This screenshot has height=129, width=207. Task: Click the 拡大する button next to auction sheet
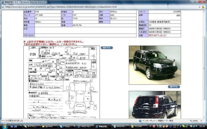(x=107, y=47)
